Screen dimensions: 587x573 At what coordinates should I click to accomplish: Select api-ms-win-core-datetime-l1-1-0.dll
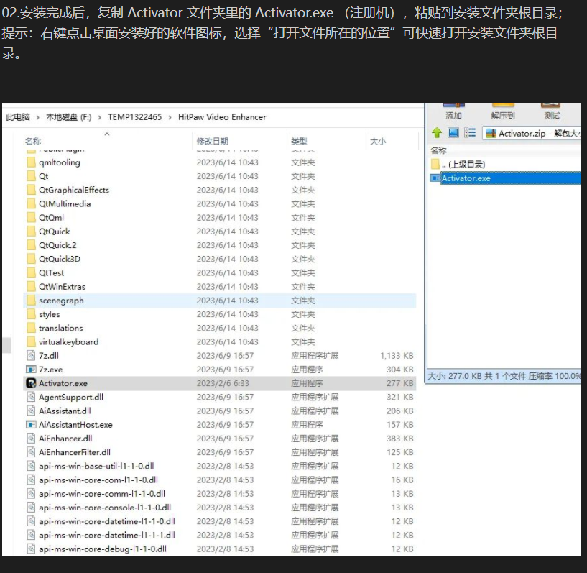coord(220,521)
